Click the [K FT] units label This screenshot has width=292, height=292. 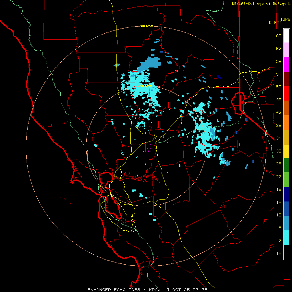point(274,22)
